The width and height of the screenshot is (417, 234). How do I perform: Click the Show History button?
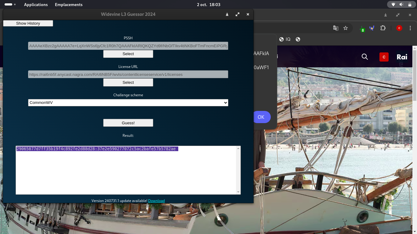pyautogui.click(x=28, y=23)
